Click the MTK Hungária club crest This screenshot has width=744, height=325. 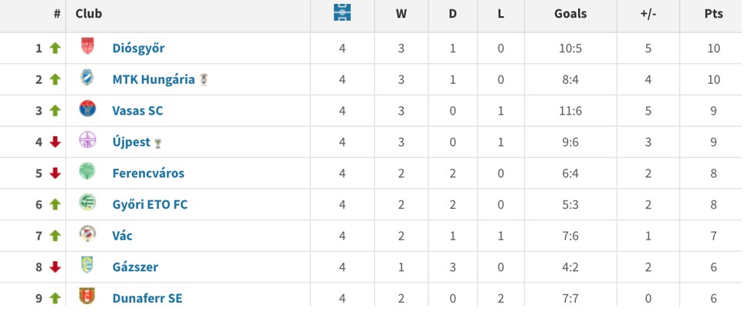(88, 79)
